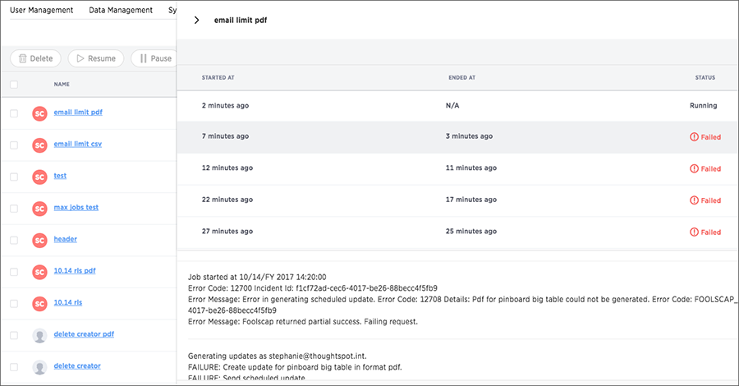Screen dimensions: 739x386
Task: Click the ended 17 minutes ago cell
Action: point(470,200)
